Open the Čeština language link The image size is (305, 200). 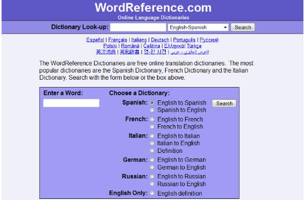pos(152,46)
